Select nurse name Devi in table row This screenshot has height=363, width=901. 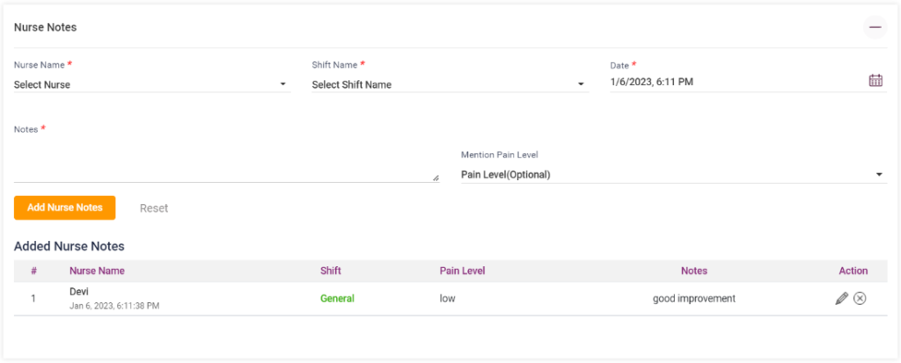pos(80,291)
